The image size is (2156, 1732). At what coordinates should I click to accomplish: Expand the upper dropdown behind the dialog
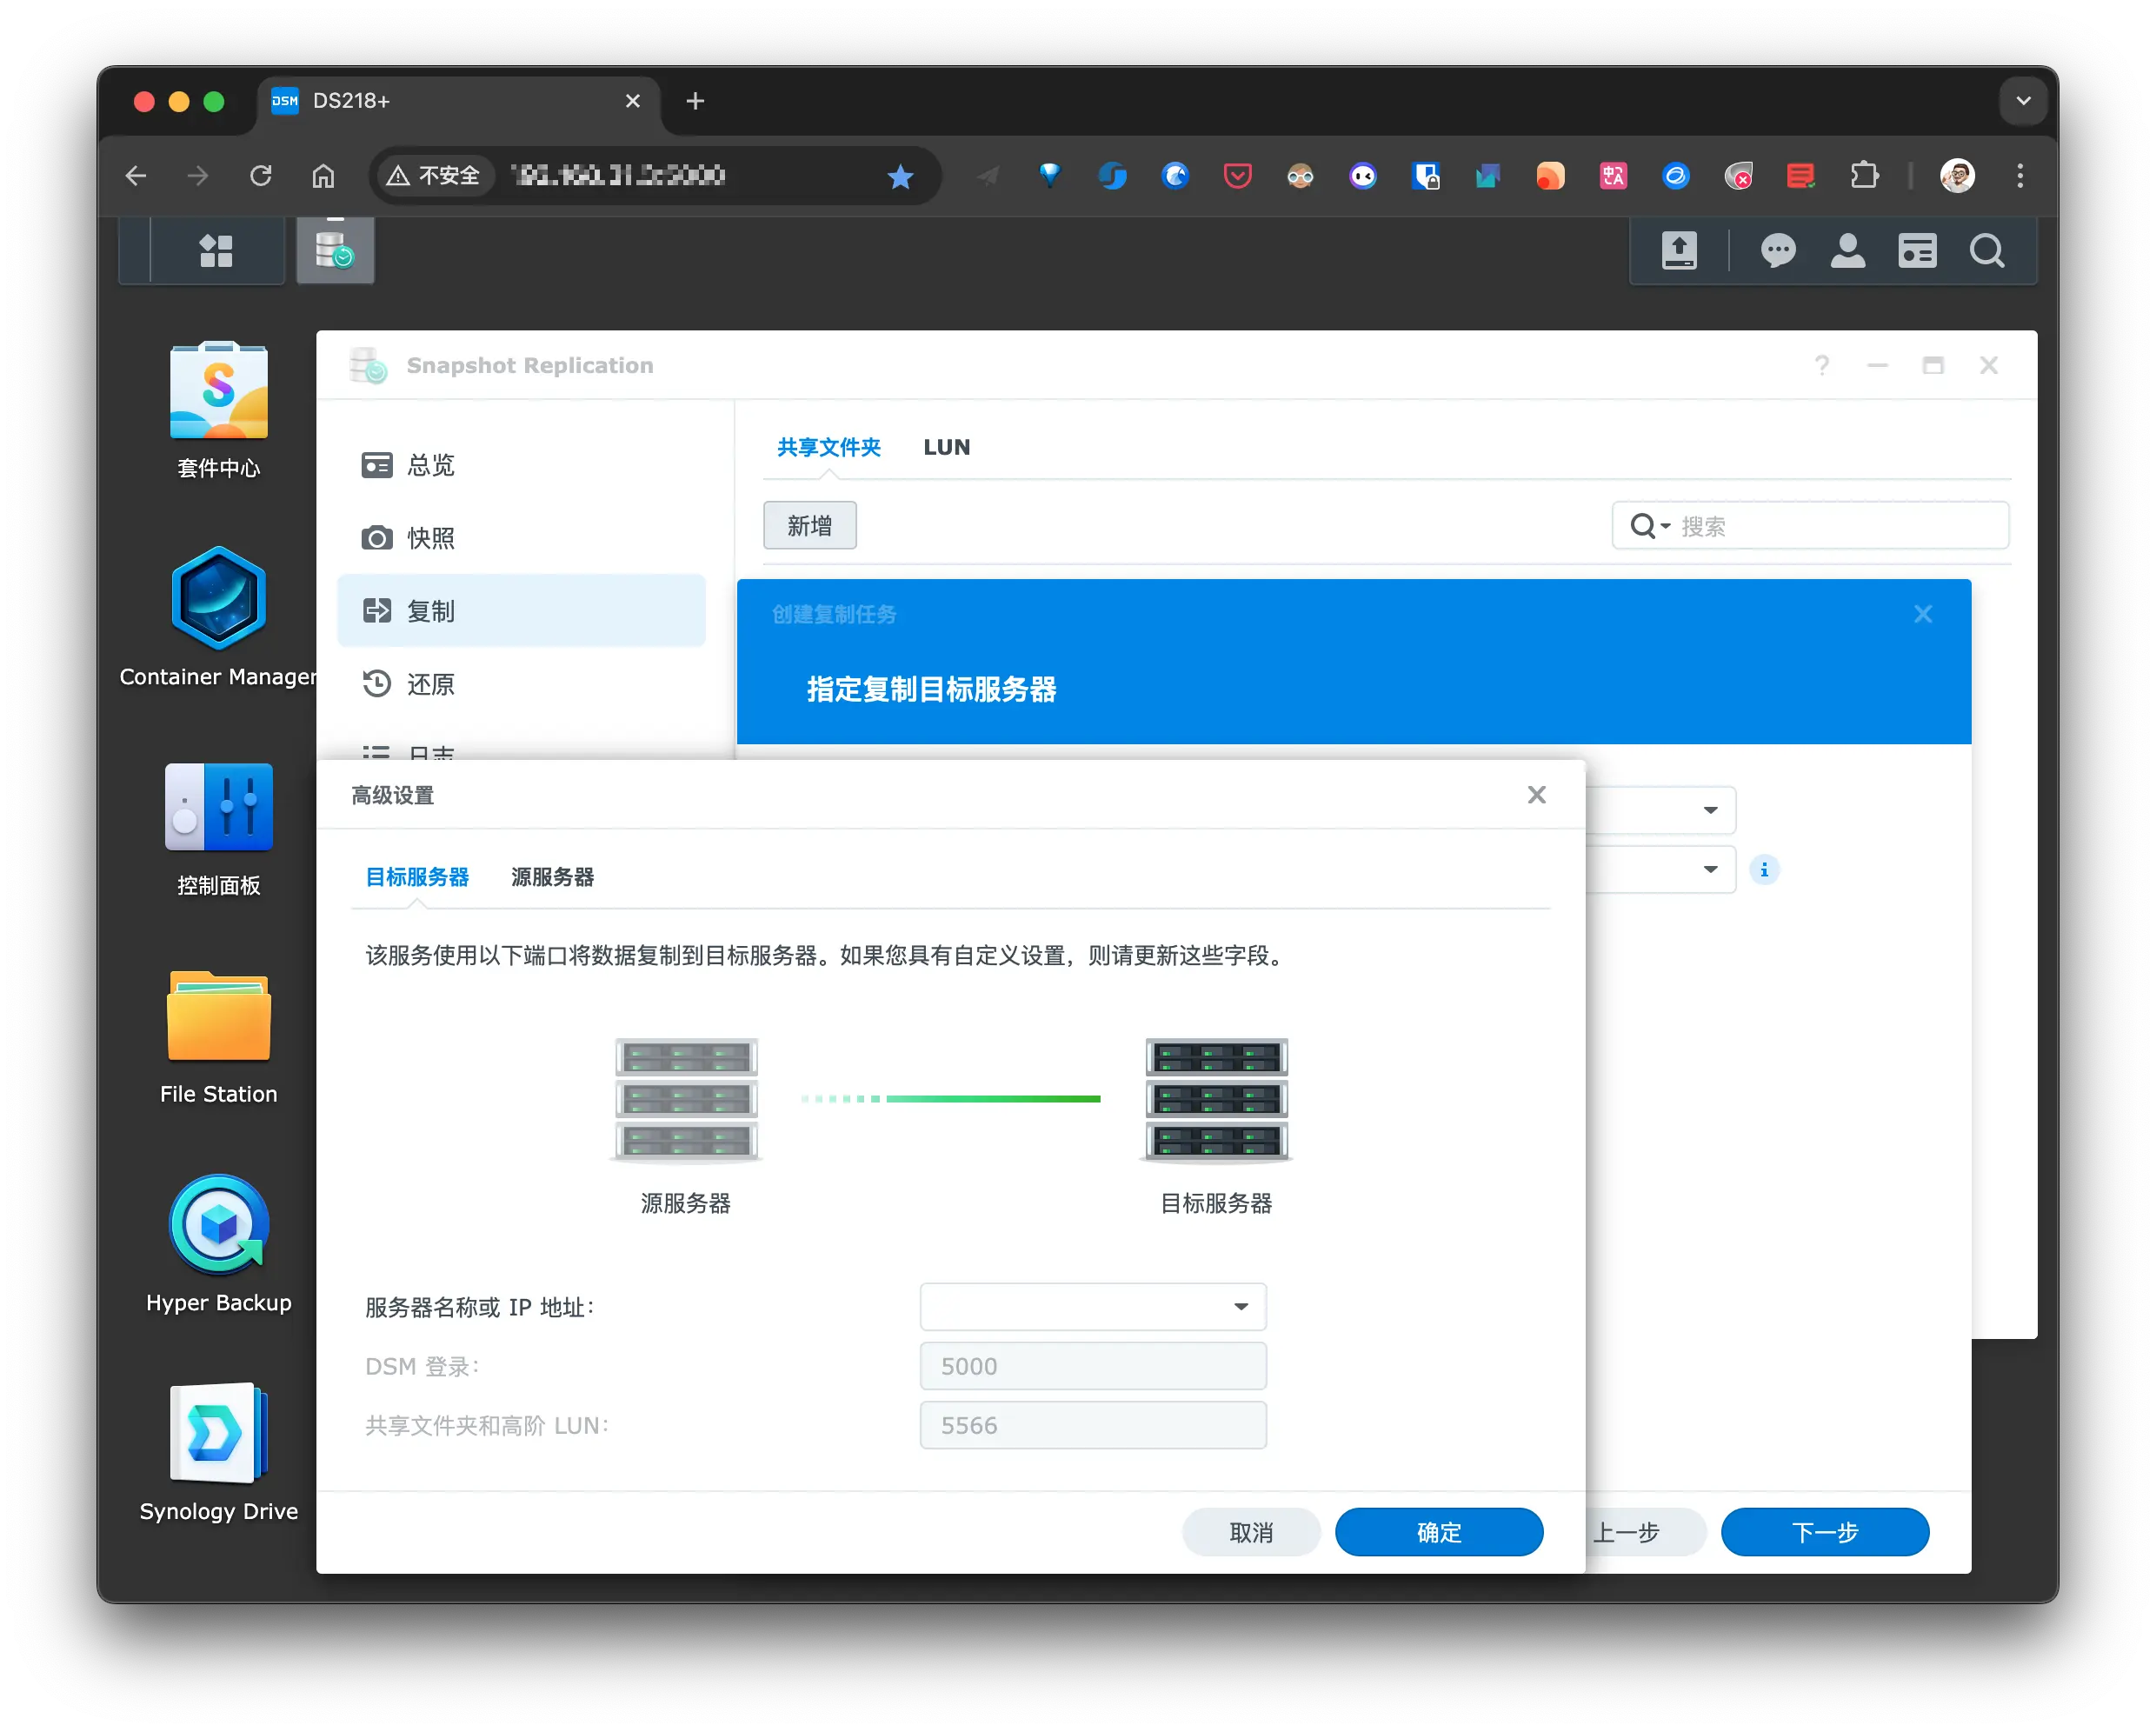(x=1710, y=810)
